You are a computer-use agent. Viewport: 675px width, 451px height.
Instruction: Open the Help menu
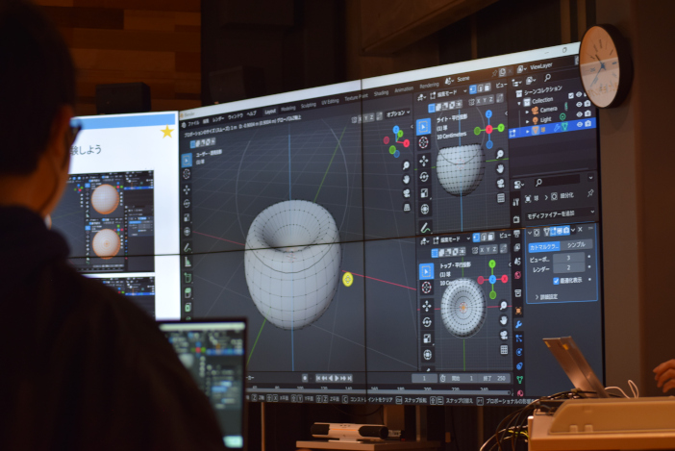251,113
